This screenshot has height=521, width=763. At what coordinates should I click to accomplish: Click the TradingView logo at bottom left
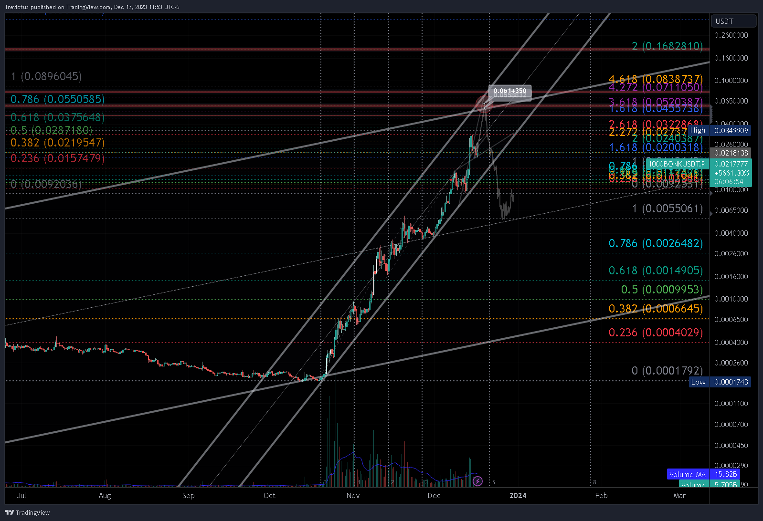click(27, 512)
